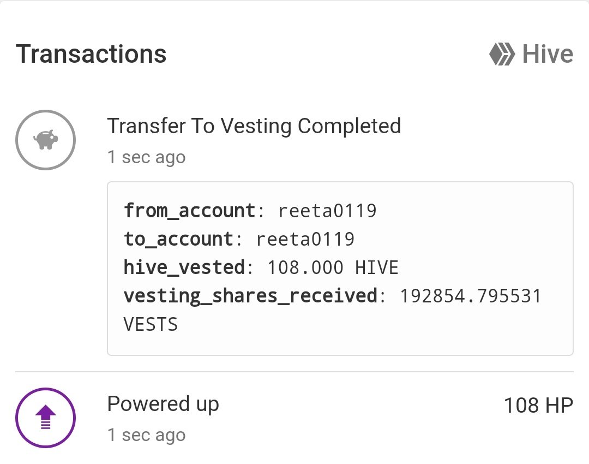The image size is (589, 464).
Task: Select the hive_vested 108.000 HIVE line
Action: click(261, 267)
